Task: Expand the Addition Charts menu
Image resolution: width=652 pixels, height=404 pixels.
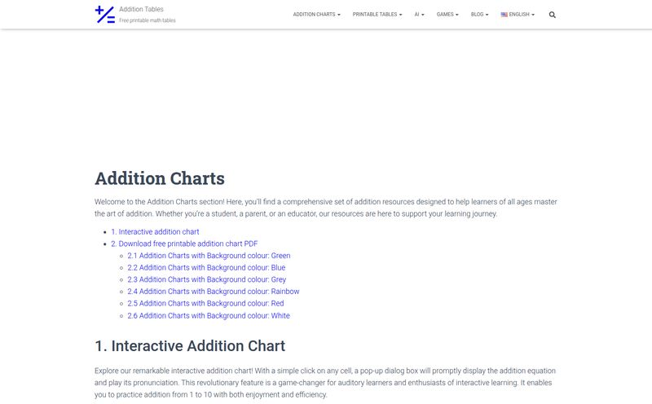Action: pos(316,15)
